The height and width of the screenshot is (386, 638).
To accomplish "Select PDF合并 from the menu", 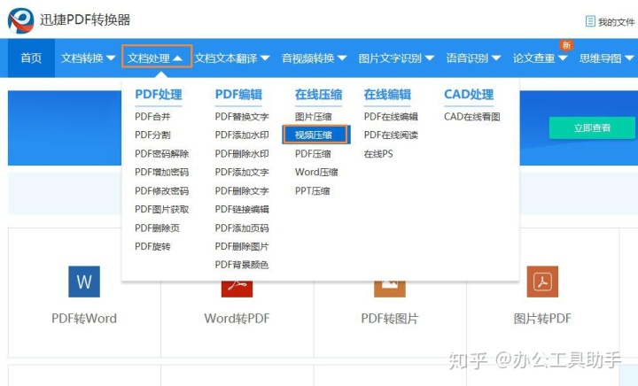I will click(x=152, y=117).
